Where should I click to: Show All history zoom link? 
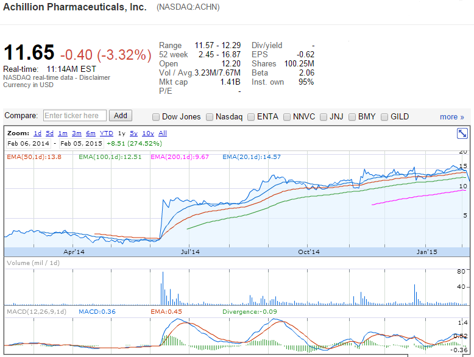[163, 133]
